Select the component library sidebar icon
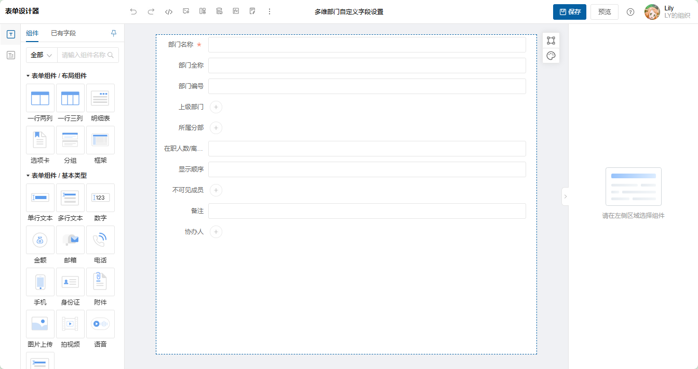The height and width of the screenshot is (369, 698). tap(11, 34)
